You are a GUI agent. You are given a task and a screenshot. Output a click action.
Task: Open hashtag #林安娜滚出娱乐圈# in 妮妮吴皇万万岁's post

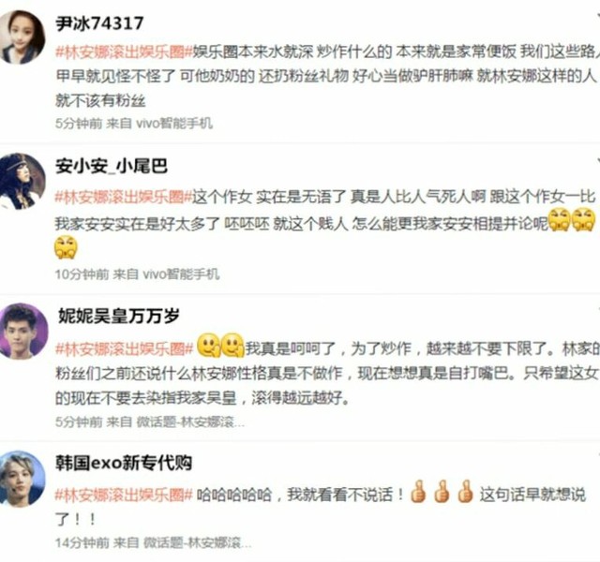pyautogui.click(x=125, y=348)
